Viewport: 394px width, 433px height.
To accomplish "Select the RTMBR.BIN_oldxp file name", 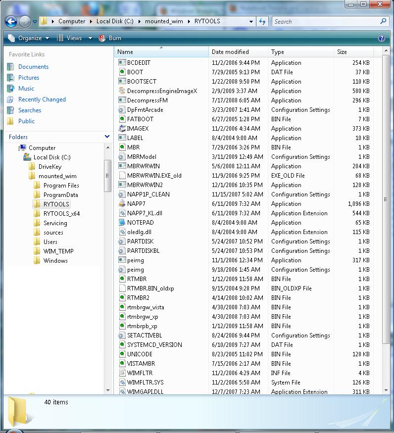I will (150, 289).
